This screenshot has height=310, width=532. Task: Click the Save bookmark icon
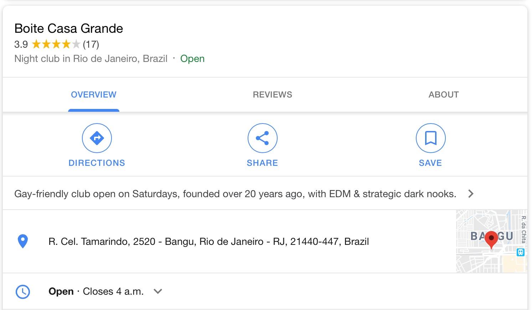(x=431, y=138)
